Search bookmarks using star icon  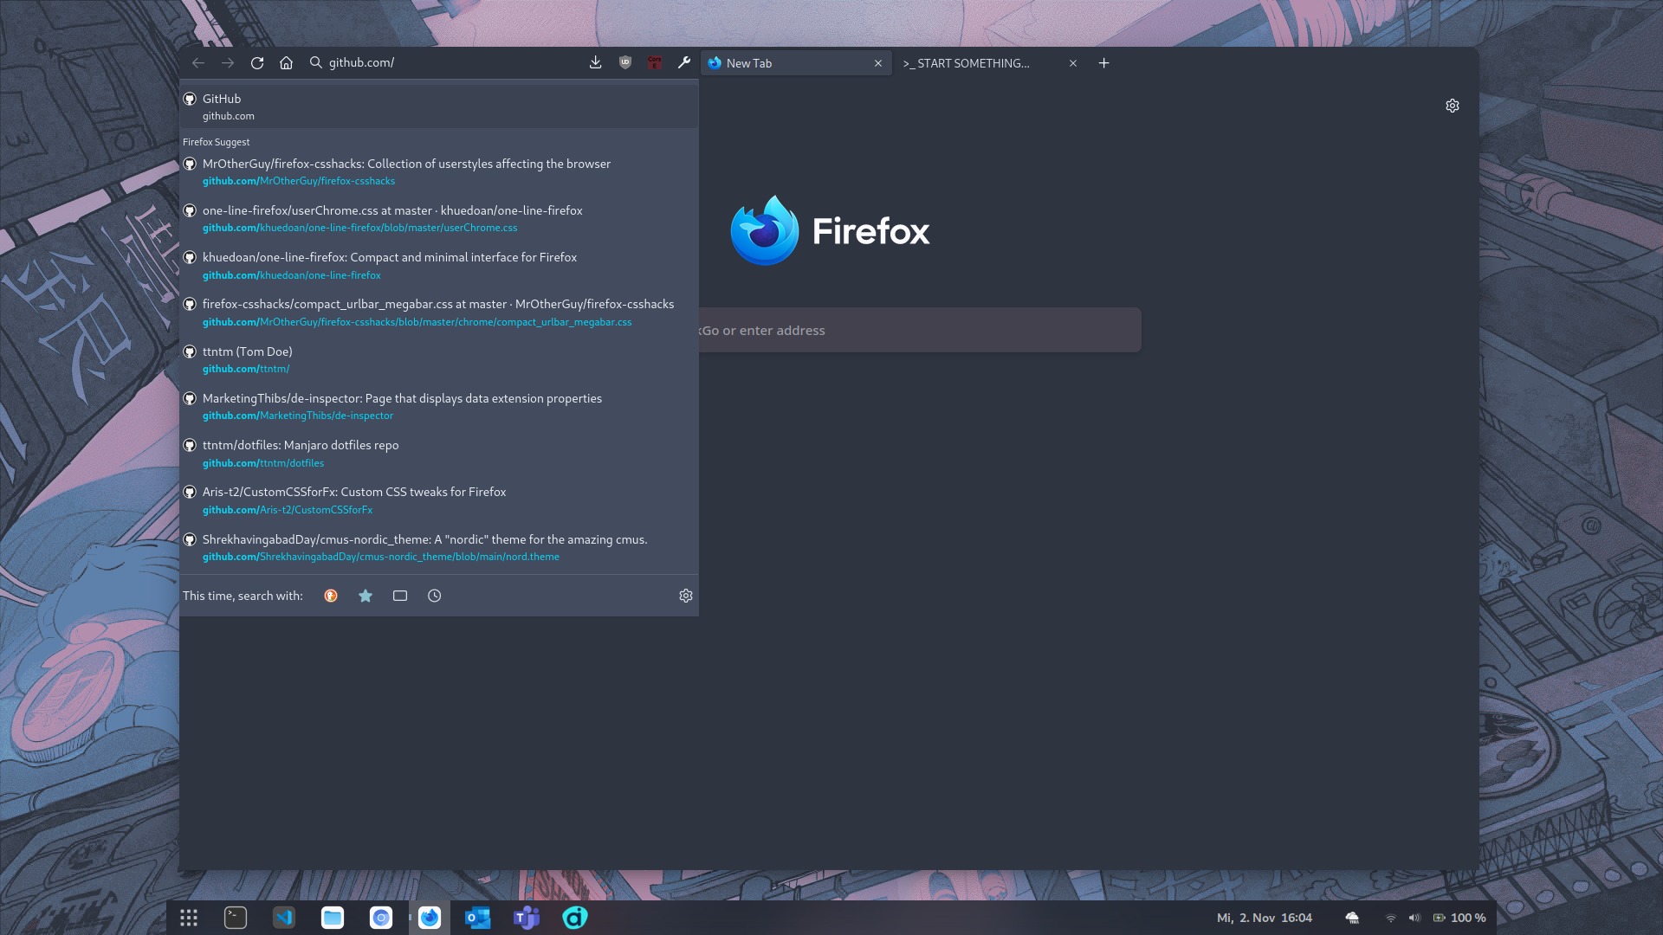(x=366, y=596)
